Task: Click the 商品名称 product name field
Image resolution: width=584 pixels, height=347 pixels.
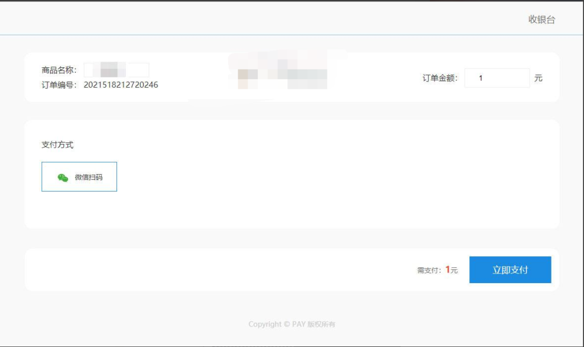Action: 118,69
